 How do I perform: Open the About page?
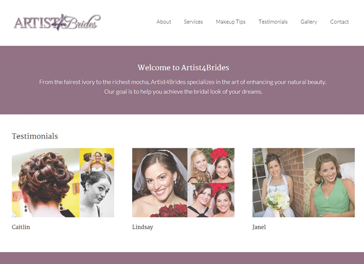pyautogui.click(x=164, y=22)
